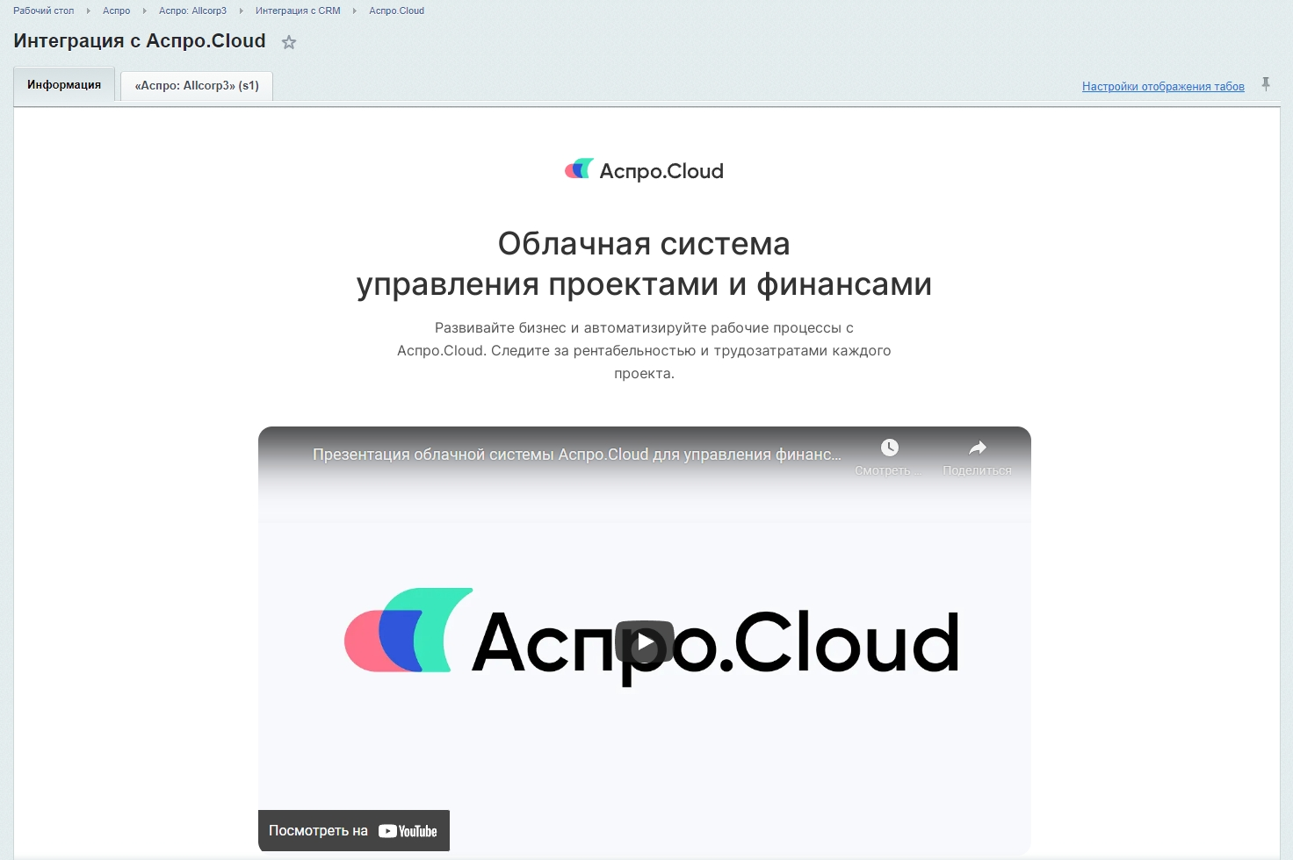Open video via Посмотреть на YouTube button
Viewport: 1293px width, 860px height.
(354, 831)
